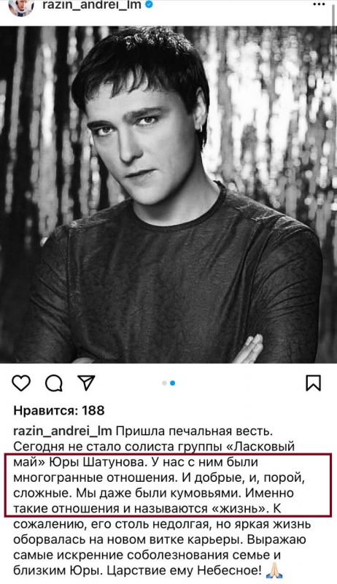Share the post with the paper plane icon
Viewport: 337px width, 584px height.
point(86,383)
